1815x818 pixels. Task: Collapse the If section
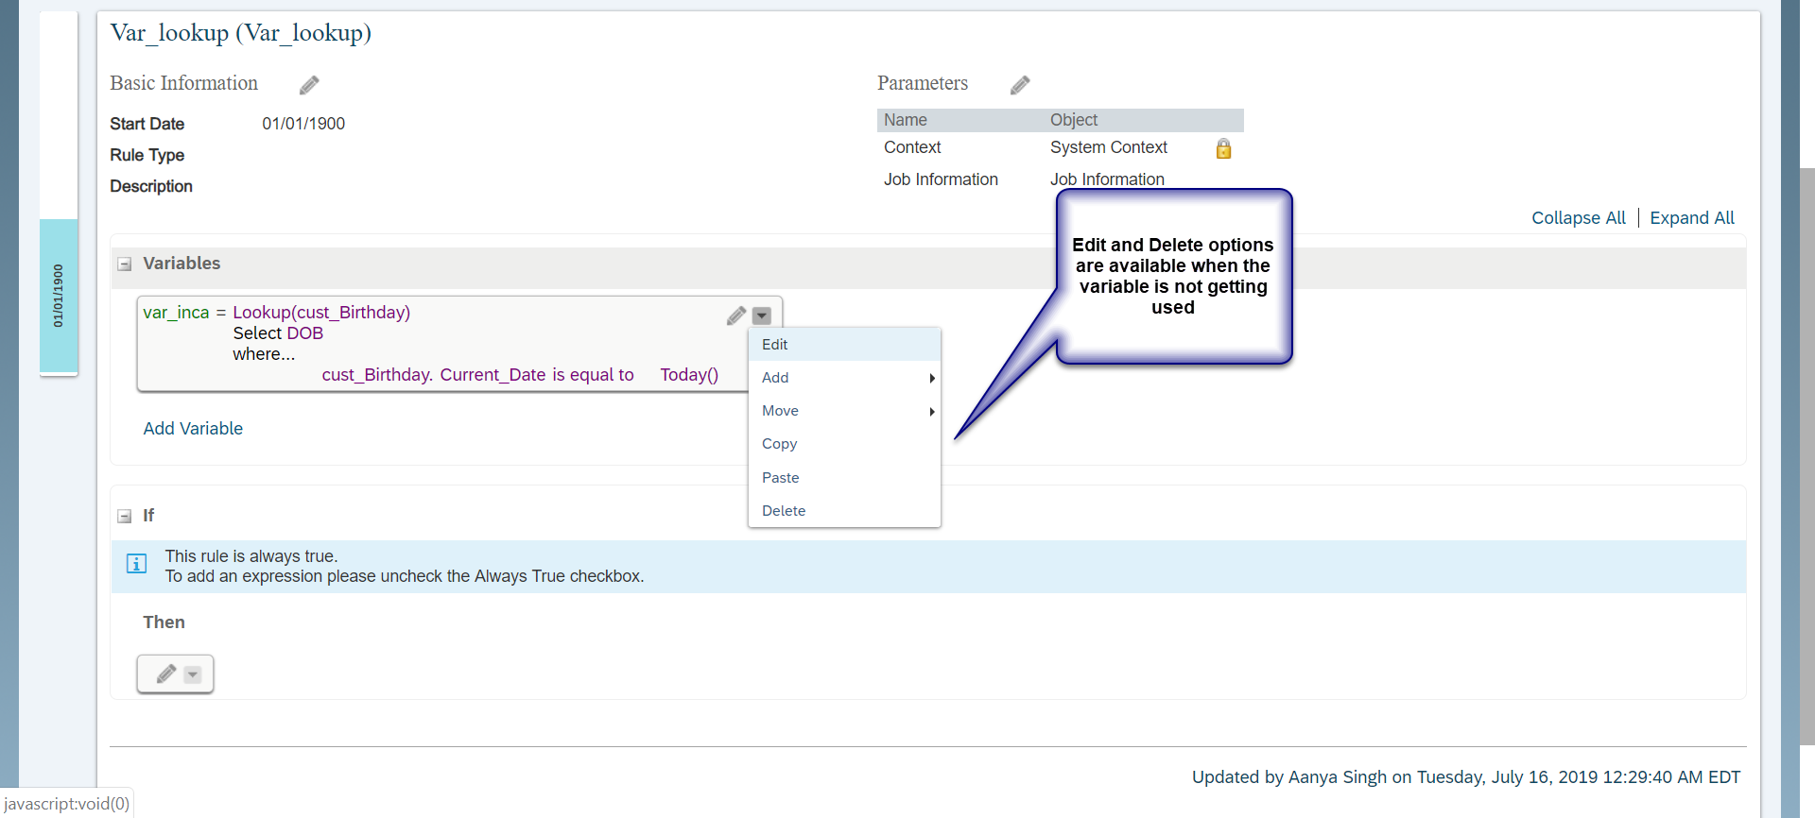click(124, 517)
